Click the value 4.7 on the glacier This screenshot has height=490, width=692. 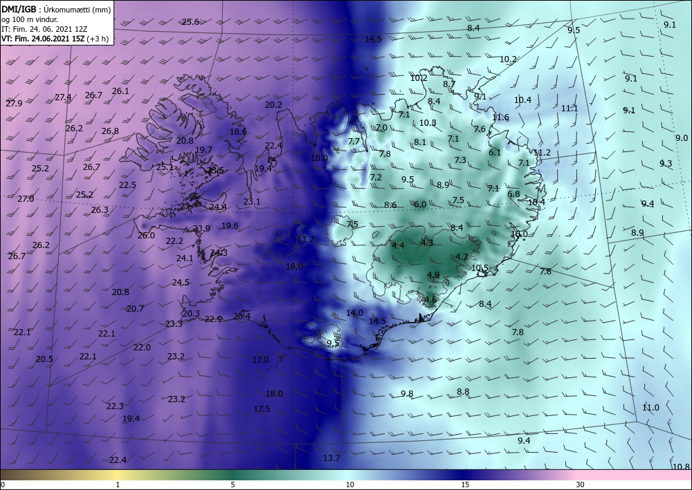(462, 257)
